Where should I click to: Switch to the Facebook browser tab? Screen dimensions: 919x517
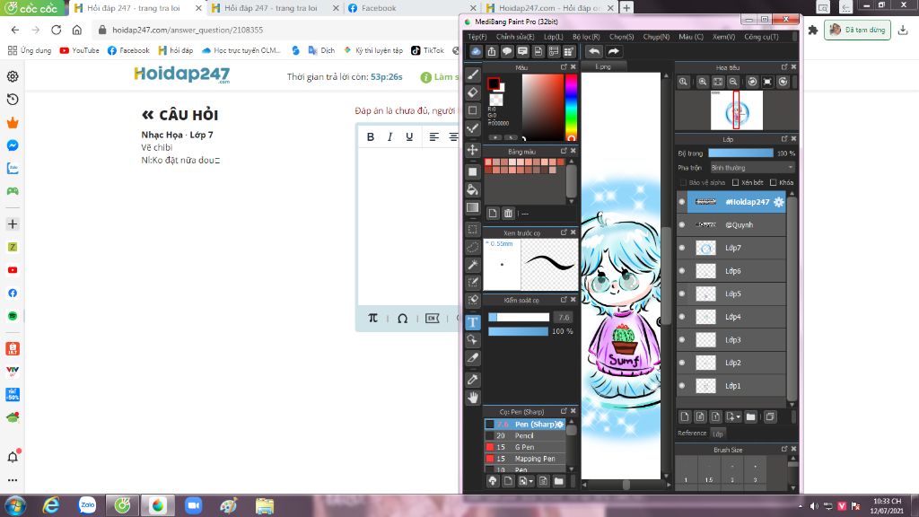(411, 8)
